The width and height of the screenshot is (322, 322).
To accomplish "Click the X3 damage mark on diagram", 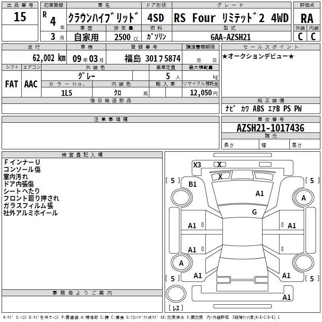I will tap(197, 165).
